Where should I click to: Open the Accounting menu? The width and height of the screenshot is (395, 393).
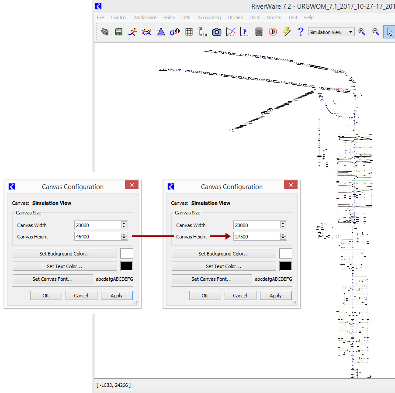click(x=209, y=17)
